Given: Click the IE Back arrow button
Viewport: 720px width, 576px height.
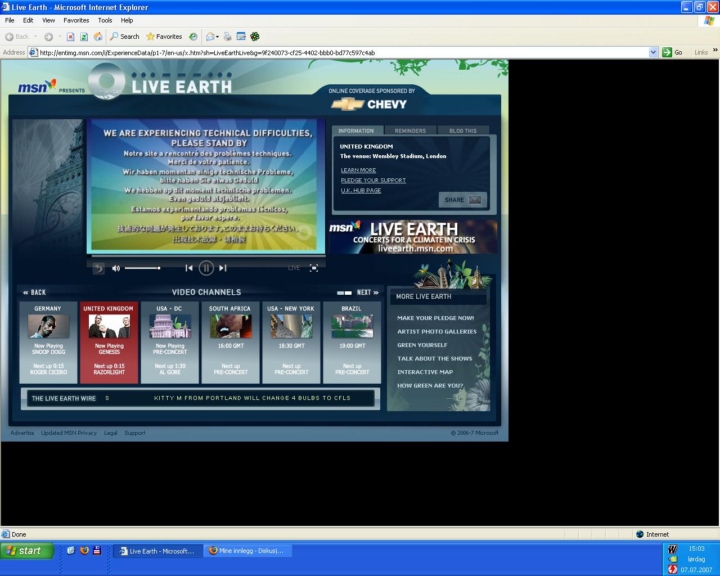Looking at the screenshot, I should point(16,37).
